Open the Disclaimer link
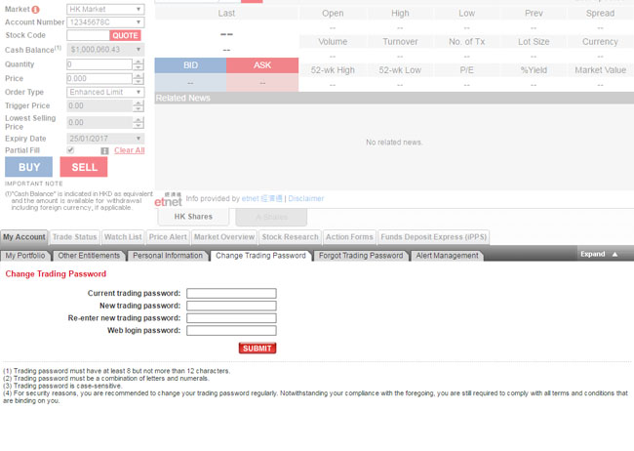Image resolution: width=634 pixels, height=451 pixels. coord(305,198)
